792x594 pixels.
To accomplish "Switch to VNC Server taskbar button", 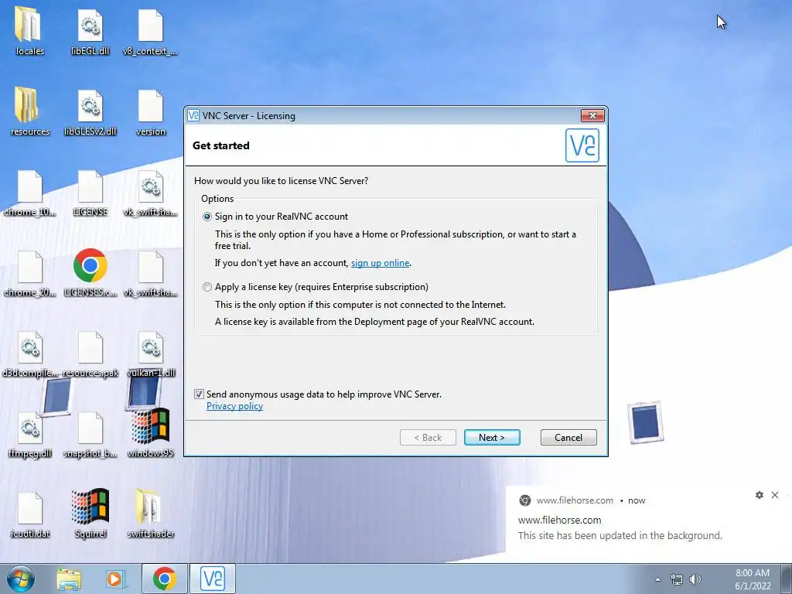I will 213,579.
